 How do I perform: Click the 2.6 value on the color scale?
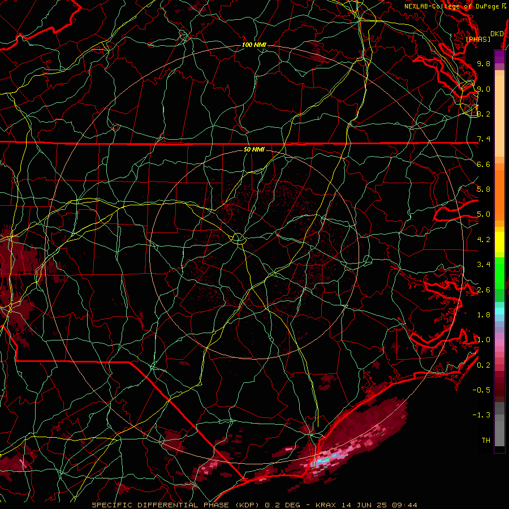pyautogui.click(x=484, y=290)
